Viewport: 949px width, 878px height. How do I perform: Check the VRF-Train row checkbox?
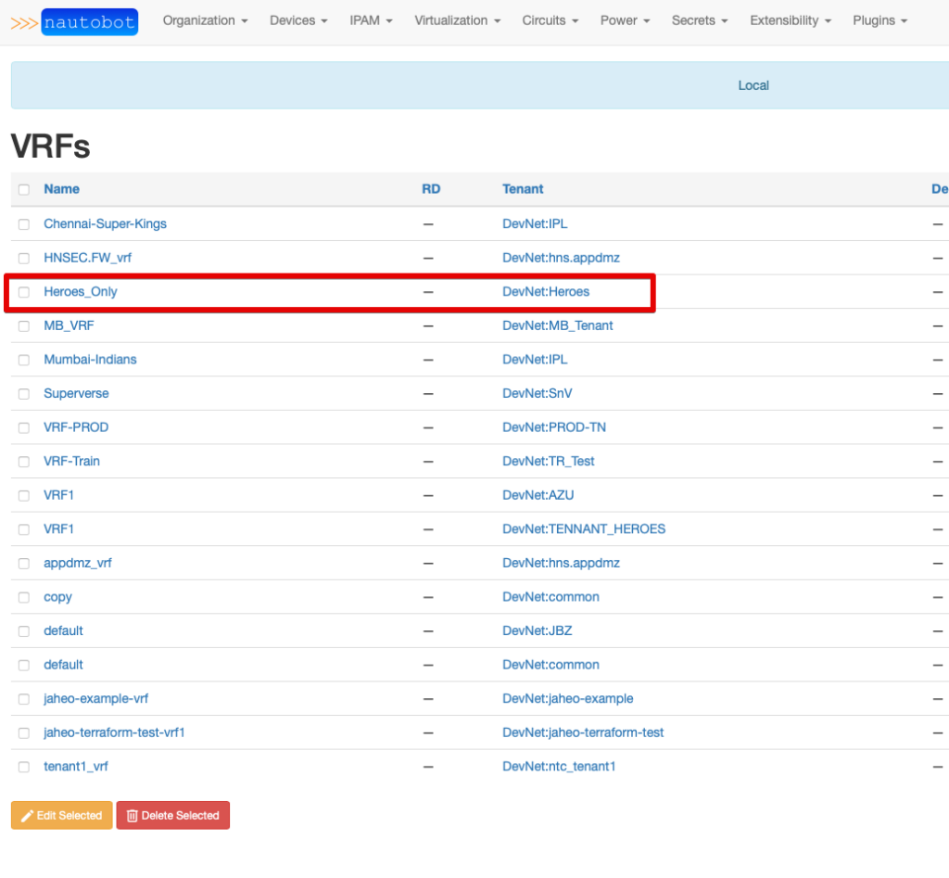[x=23, y=462]
